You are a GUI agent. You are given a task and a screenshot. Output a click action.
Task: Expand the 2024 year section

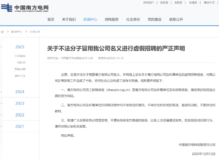click(20, 92)
